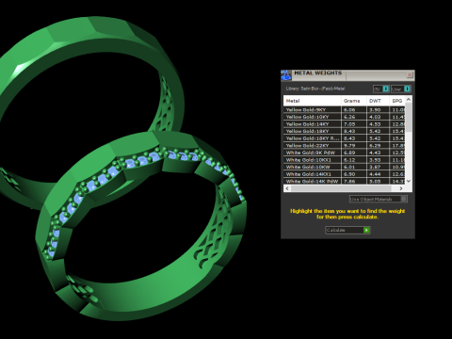Click the table's scroll up arrow
Image resolution: width=452 pixels, height=339 pixels.
pyautogui.click(x=409, y=100)
